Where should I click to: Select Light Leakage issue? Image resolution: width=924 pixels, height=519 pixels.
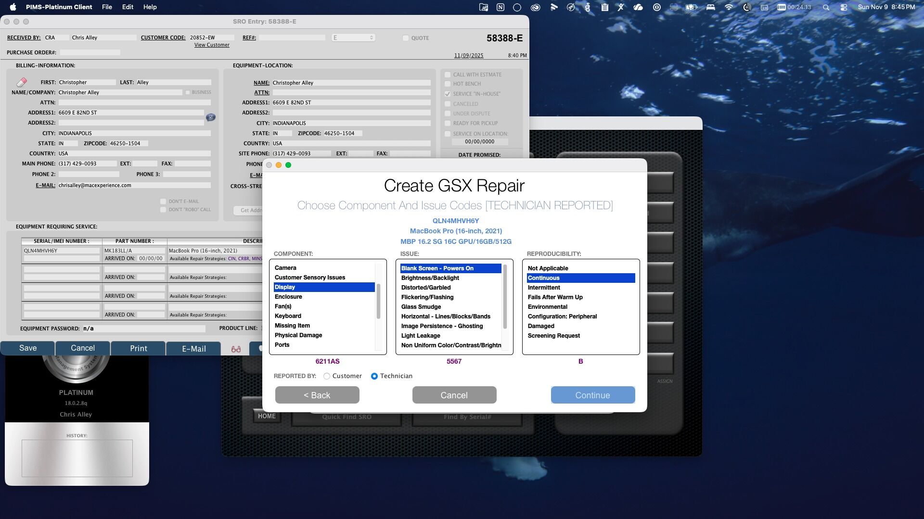pyautogui.click(x=451, y=336)
